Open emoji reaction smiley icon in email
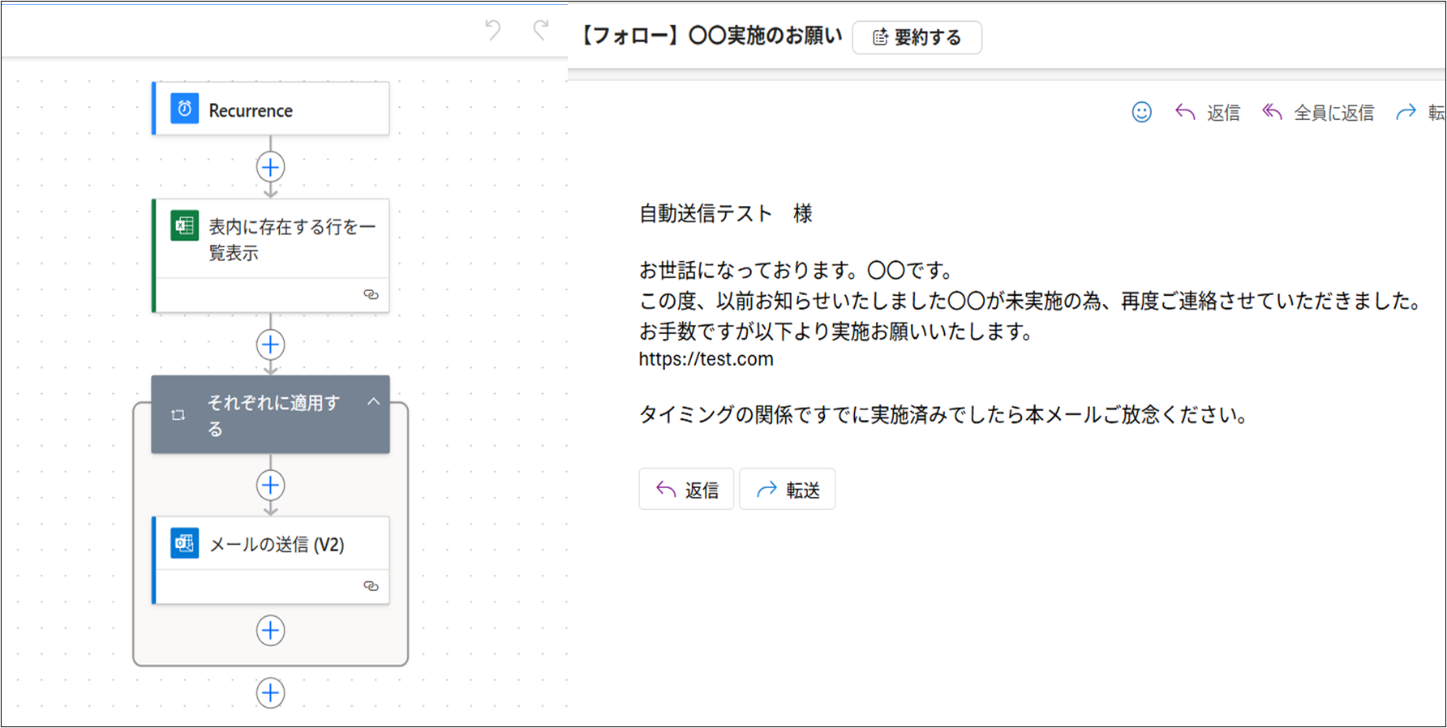Image resolution: width=1447 pixels, height=728 pixels. pyautogui.click(x=1141, y=112)
